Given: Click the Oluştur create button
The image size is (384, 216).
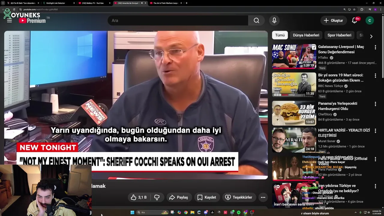Looking at the screenshot, I should tap(333, 20).
